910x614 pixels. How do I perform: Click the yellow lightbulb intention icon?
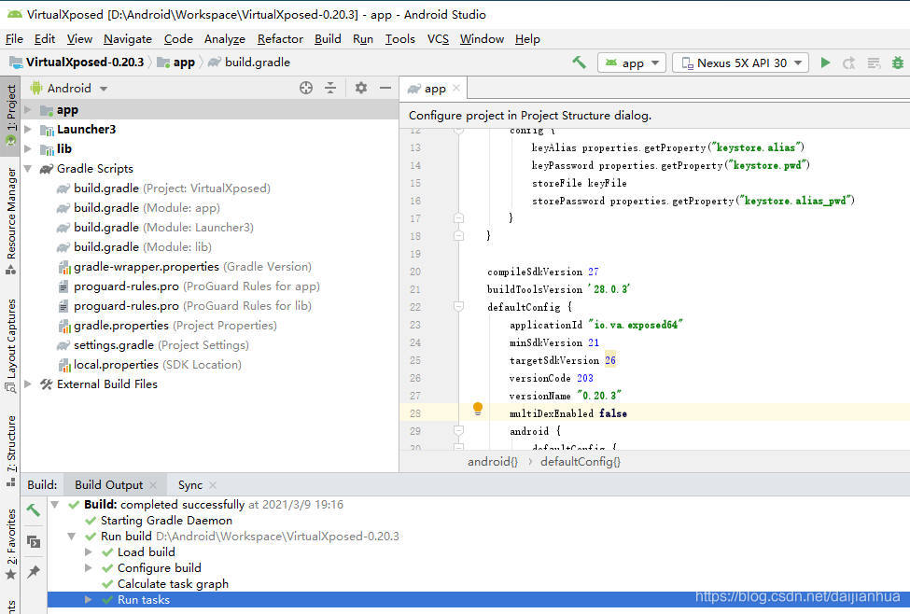(478, 409)
